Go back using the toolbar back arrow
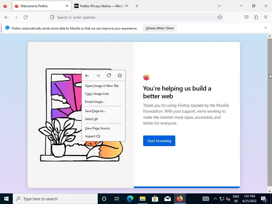272x204 pixels. [x=6, y=17]
